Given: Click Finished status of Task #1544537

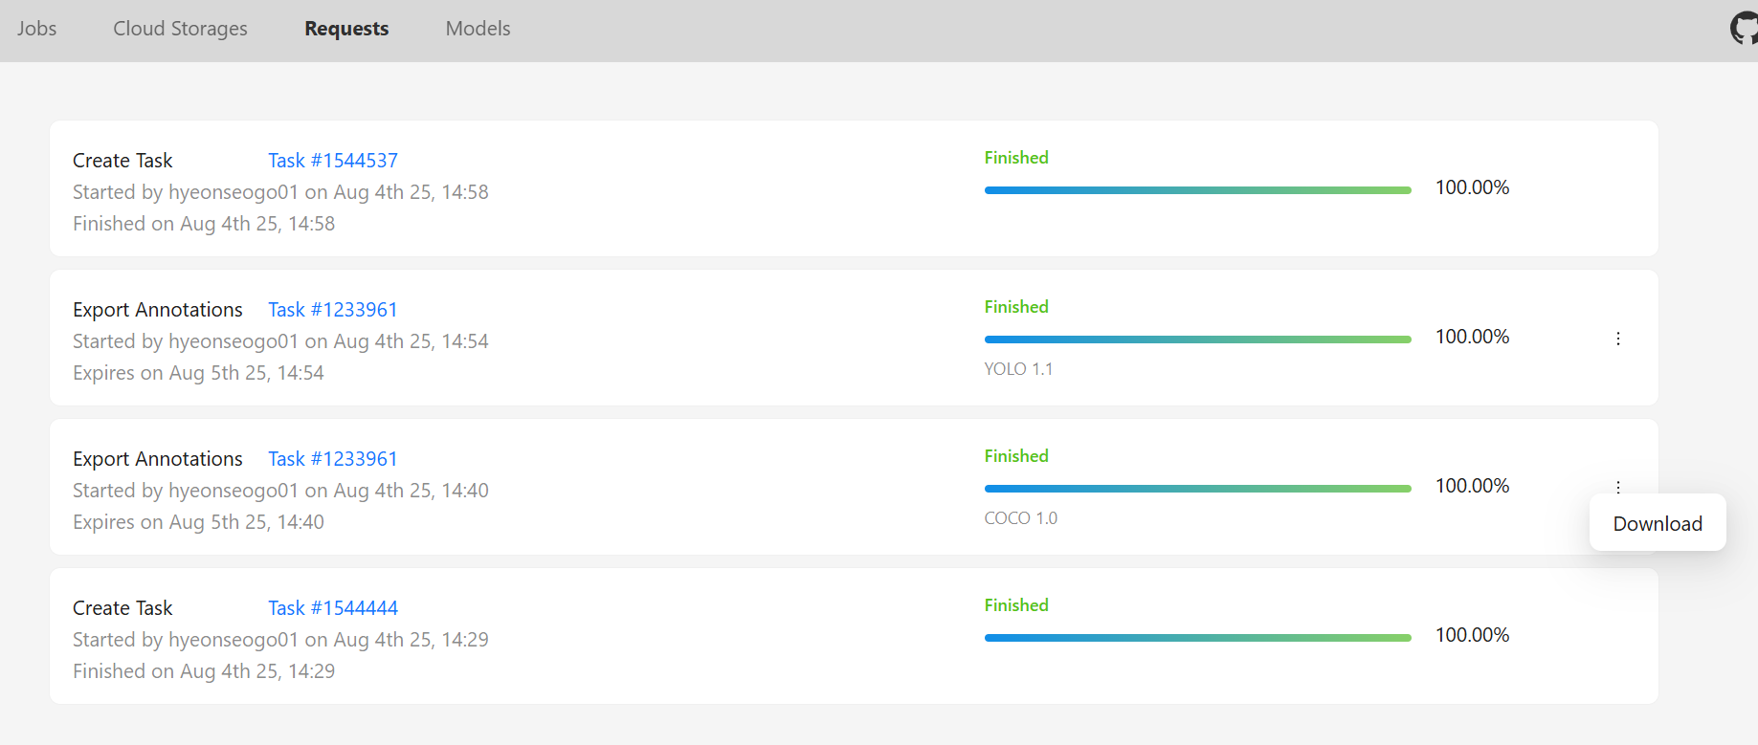Looking at the screenshot, I should (1016, 158).
